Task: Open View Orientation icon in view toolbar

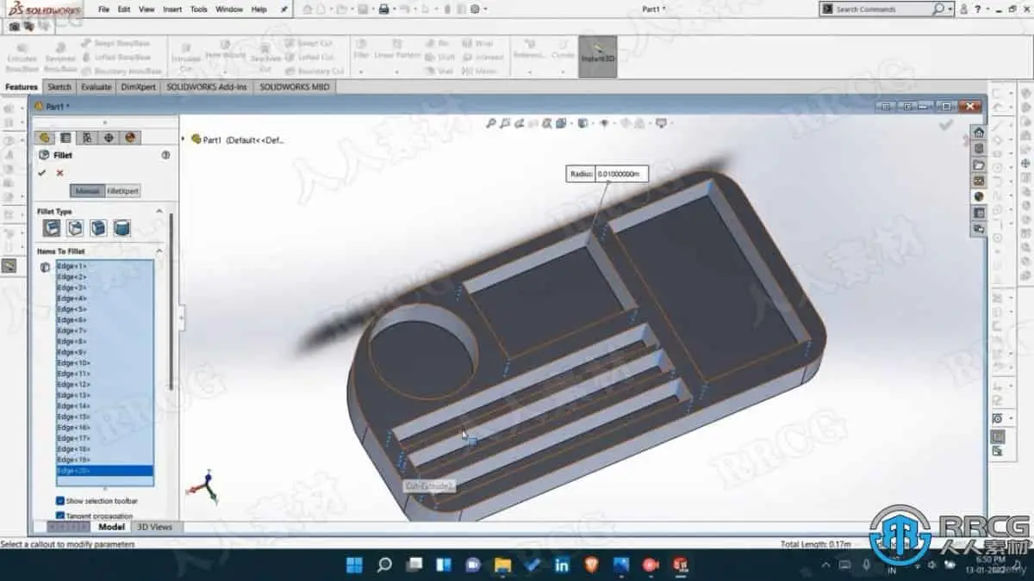Action: coord(561,123)
